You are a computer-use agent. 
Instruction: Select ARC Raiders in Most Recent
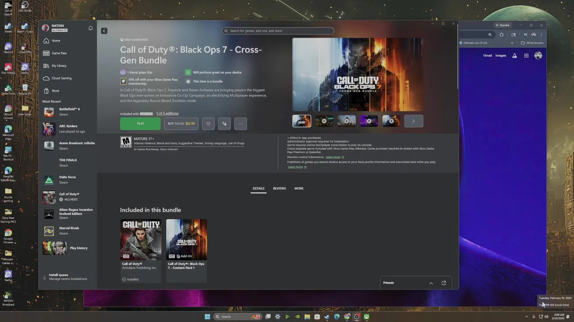[68, 129]
